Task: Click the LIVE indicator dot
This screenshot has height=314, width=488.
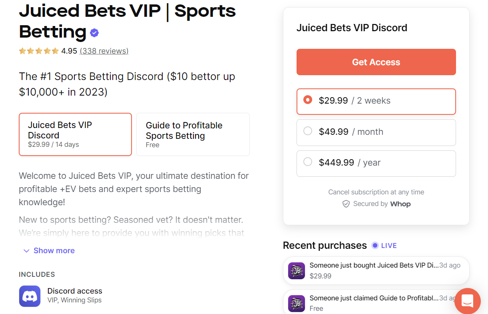Action: pyautogui.click(x=374, y=245)
